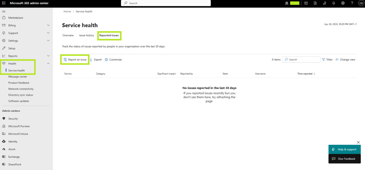
Task: Click the Setup wrench icon
Action: pos(4,48)
